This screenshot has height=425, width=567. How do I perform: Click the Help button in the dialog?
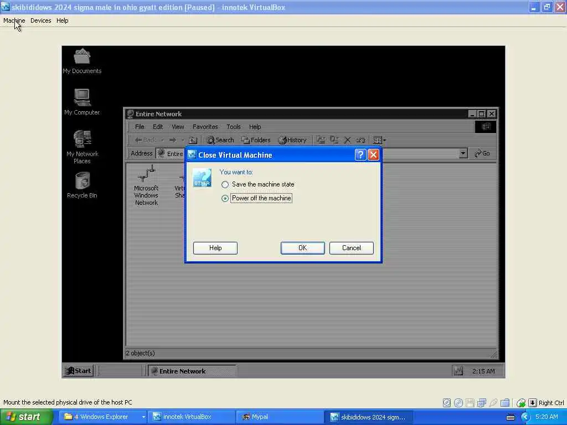click(215, 248)
